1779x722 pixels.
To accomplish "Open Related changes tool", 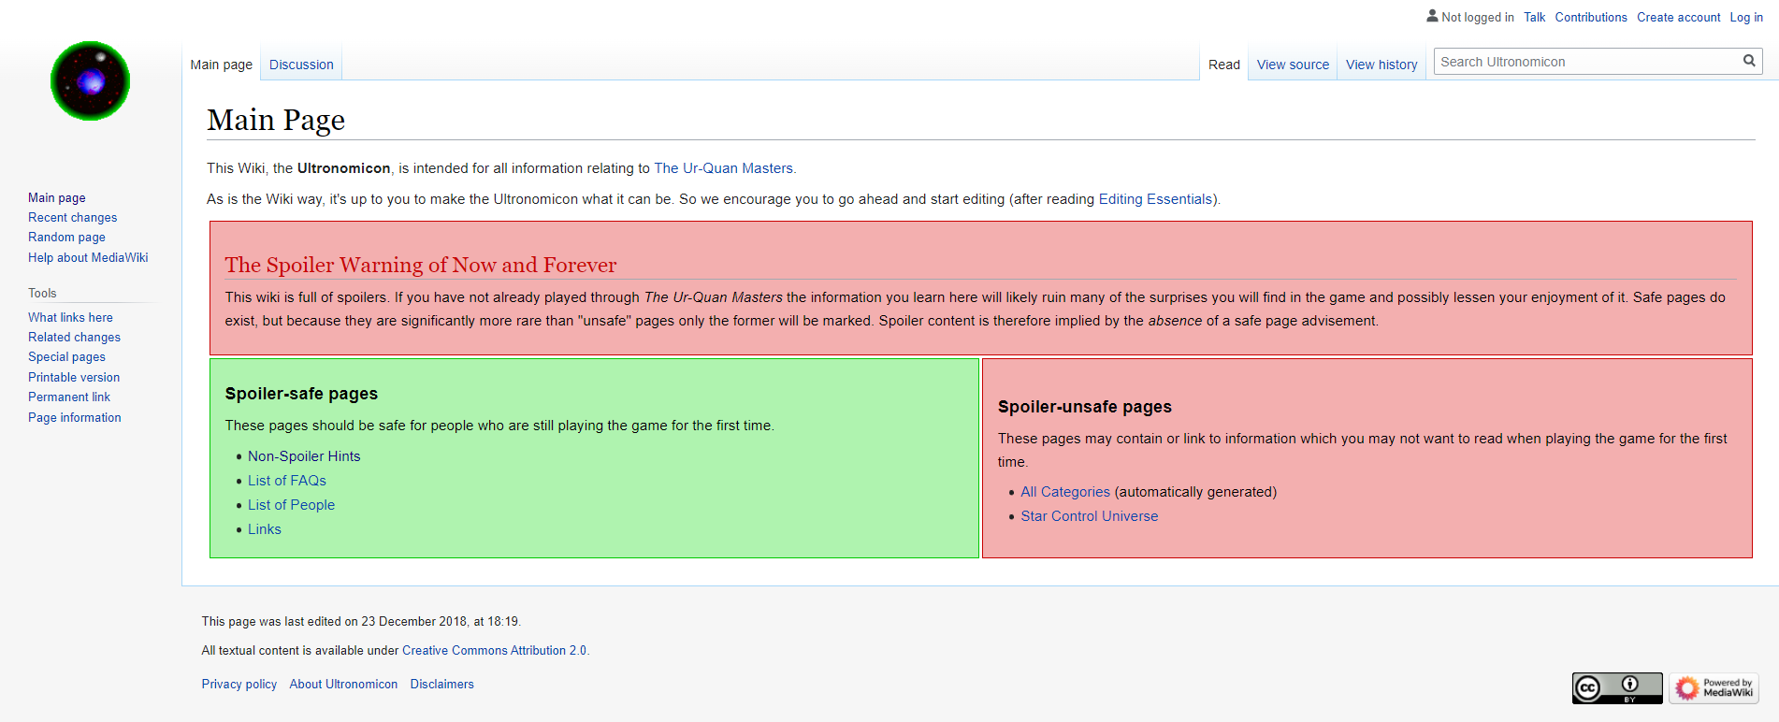I will (x=74, y=337).
